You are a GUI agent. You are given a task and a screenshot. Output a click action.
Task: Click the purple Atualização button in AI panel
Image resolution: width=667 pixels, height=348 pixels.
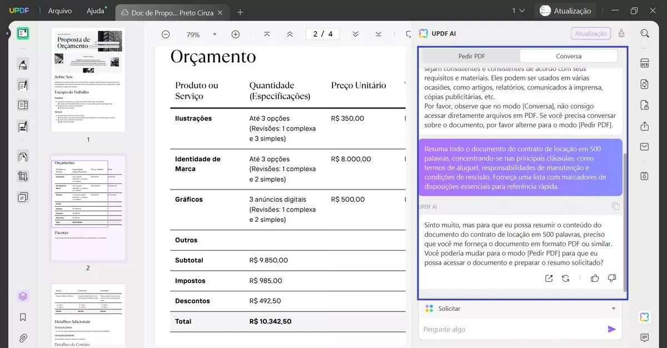tap(590, 34)
